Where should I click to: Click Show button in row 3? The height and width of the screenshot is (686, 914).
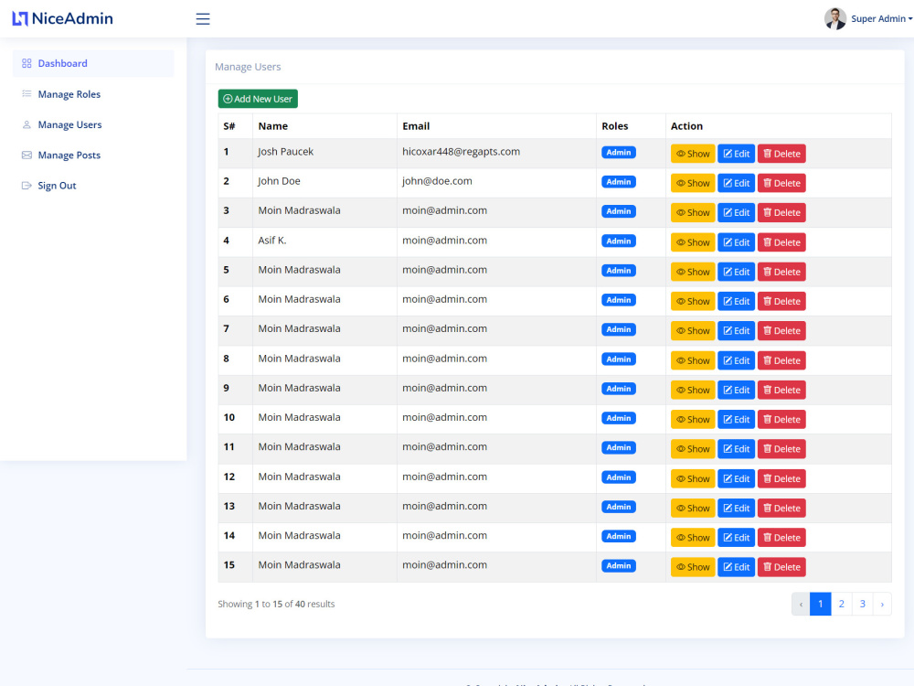(x=693, y=212)
